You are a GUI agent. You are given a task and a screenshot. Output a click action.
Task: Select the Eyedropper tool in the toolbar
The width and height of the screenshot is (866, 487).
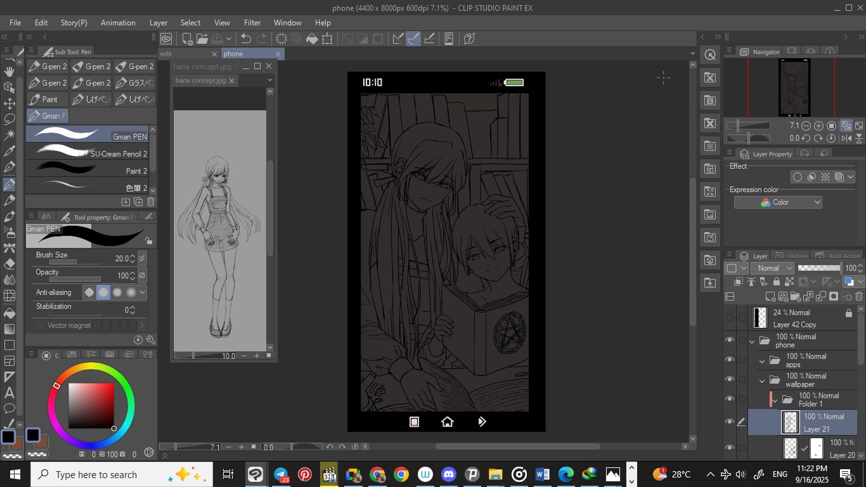10,151
